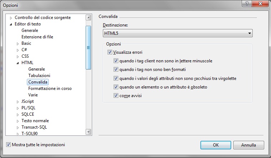
Task: Select Formattazione in corso item
Action: [50, 88]
